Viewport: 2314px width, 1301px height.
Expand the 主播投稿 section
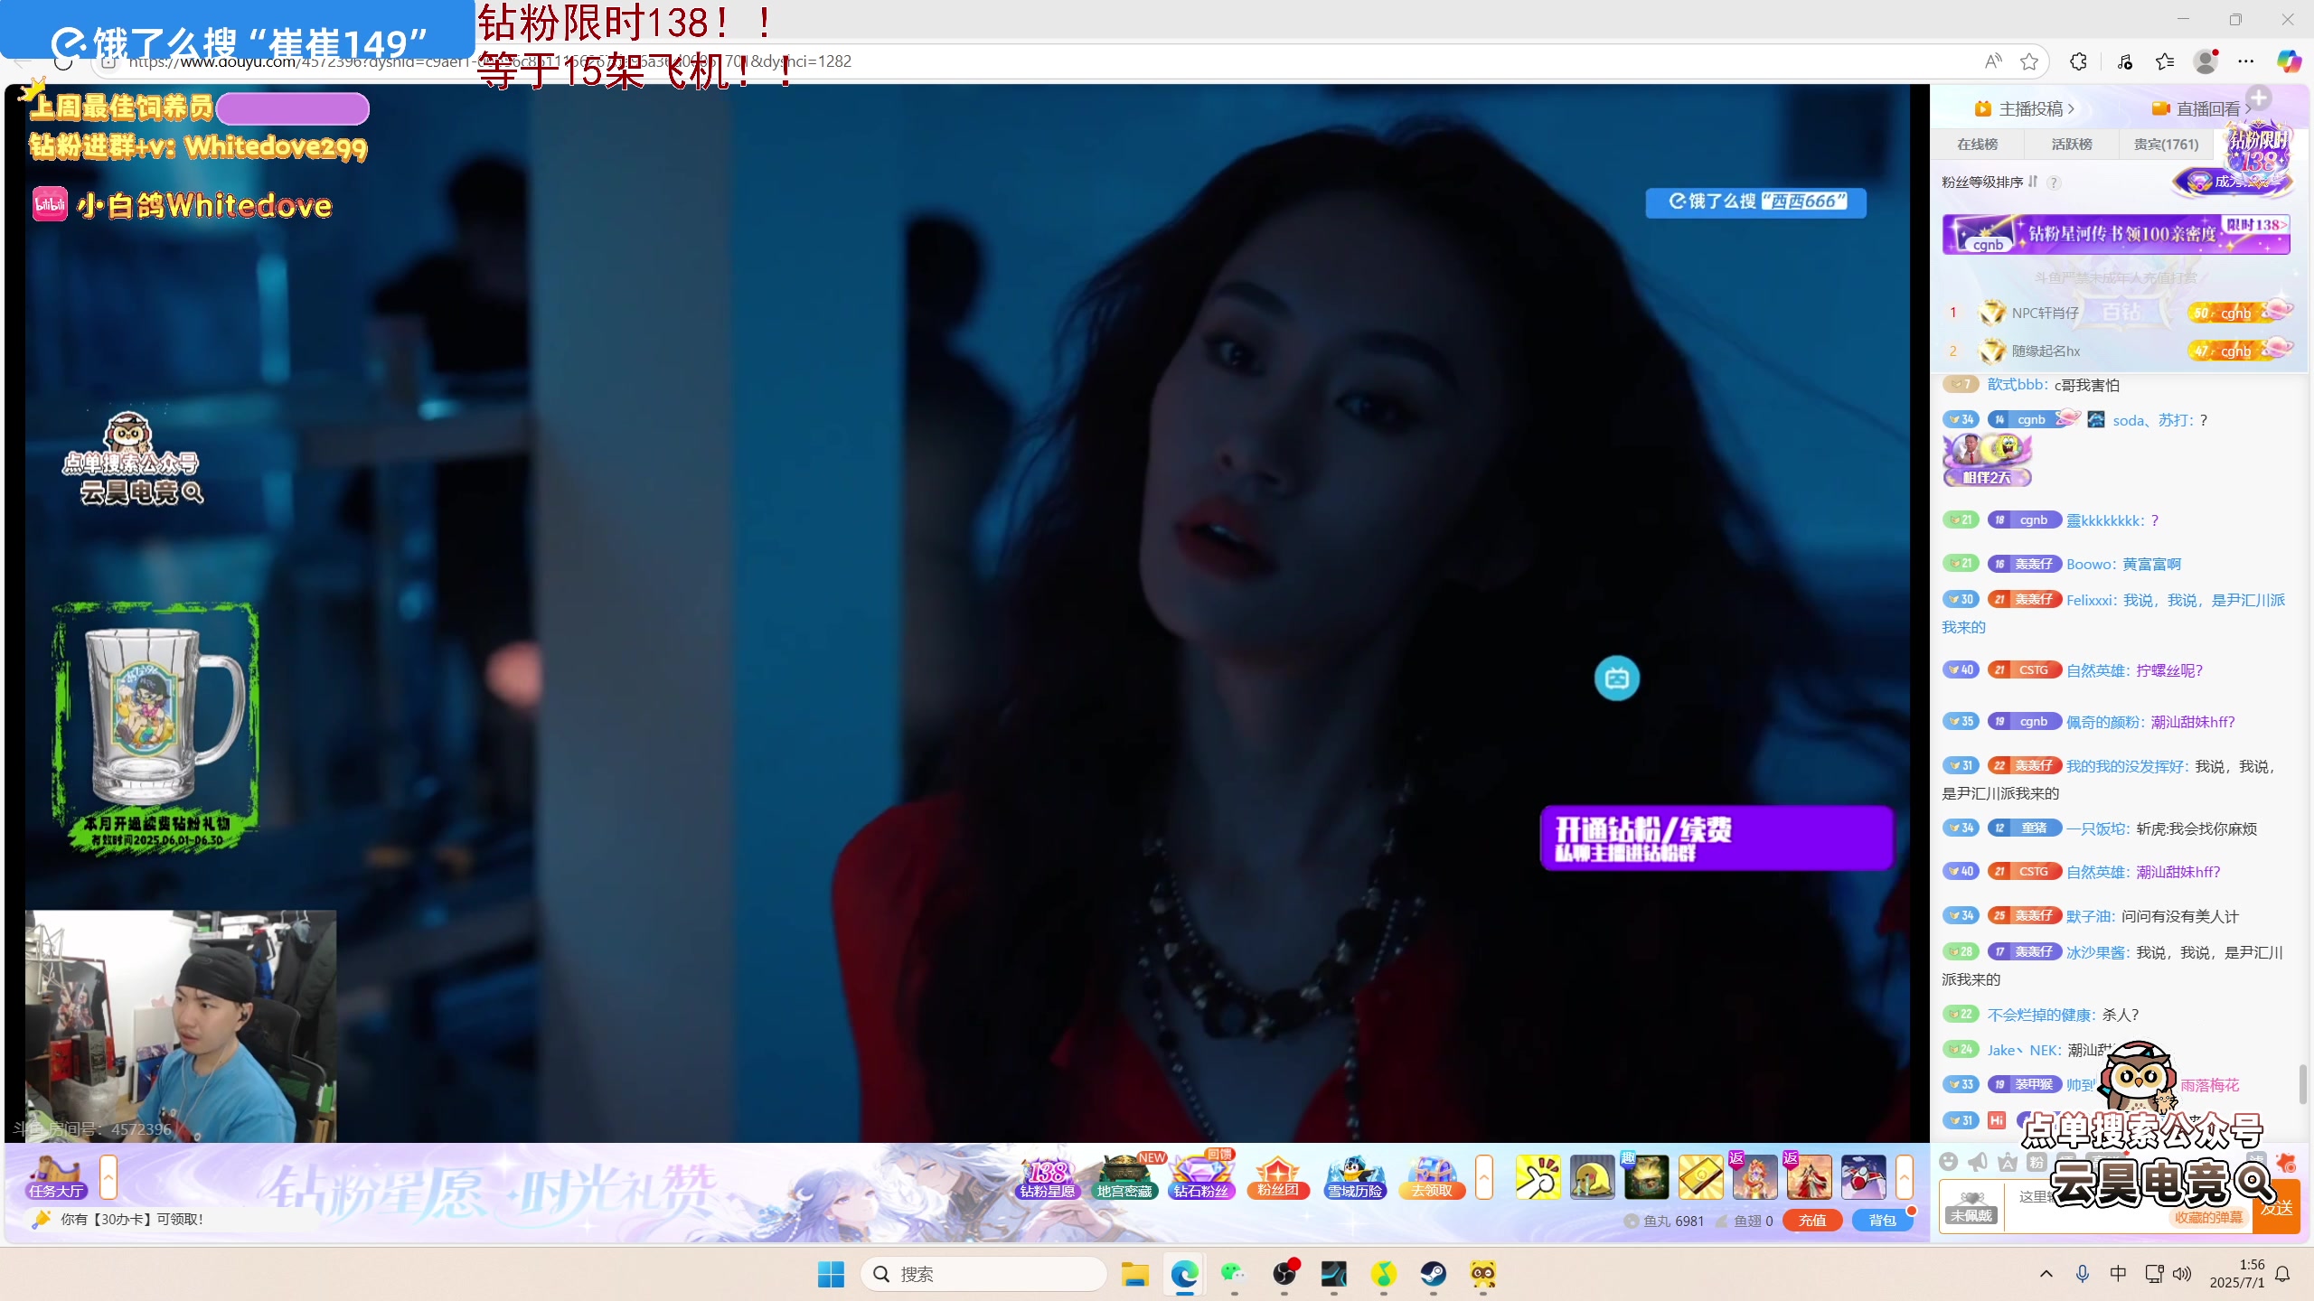coord(2025,109)
